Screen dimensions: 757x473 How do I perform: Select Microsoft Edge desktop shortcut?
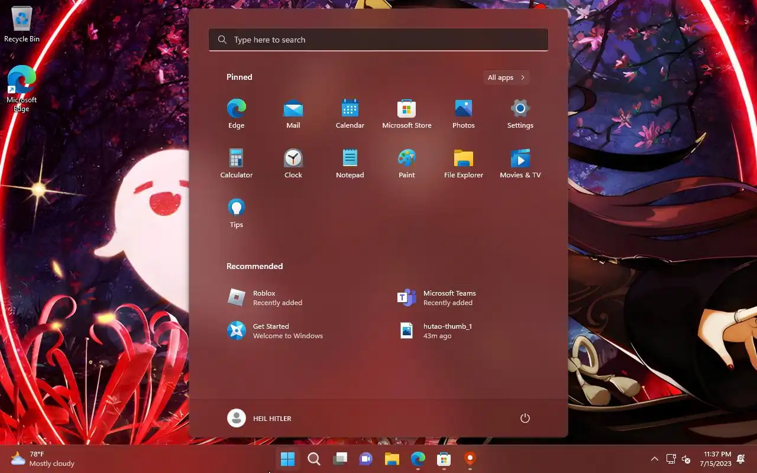[x=22, y=89]
